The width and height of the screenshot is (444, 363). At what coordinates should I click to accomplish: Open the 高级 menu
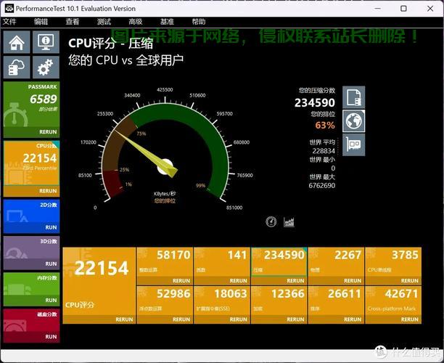[136, 22]
